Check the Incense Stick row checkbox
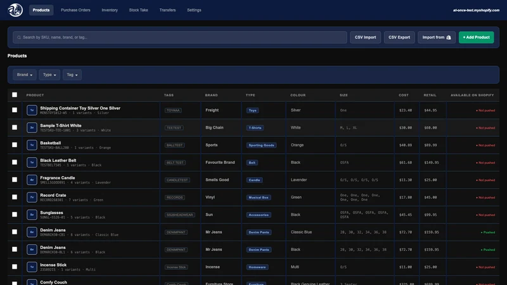The height and width of the screenshot is (285, 507). 15,267
